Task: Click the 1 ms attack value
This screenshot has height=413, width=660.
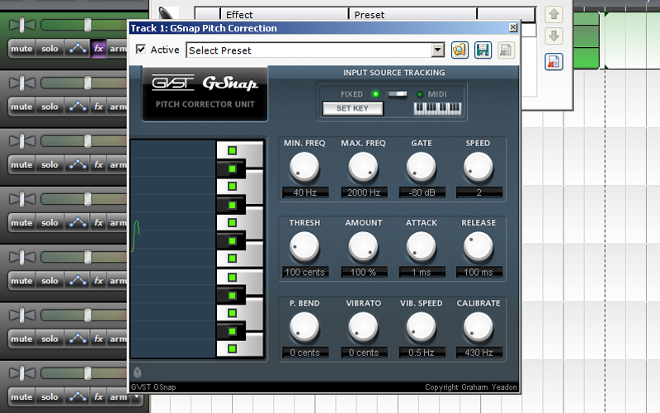Action: (422, 273)
